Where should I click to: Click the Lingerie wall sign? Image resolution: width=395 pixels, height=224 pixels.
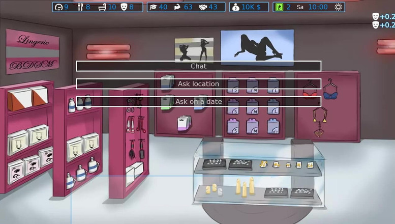(x=33, y=40)
